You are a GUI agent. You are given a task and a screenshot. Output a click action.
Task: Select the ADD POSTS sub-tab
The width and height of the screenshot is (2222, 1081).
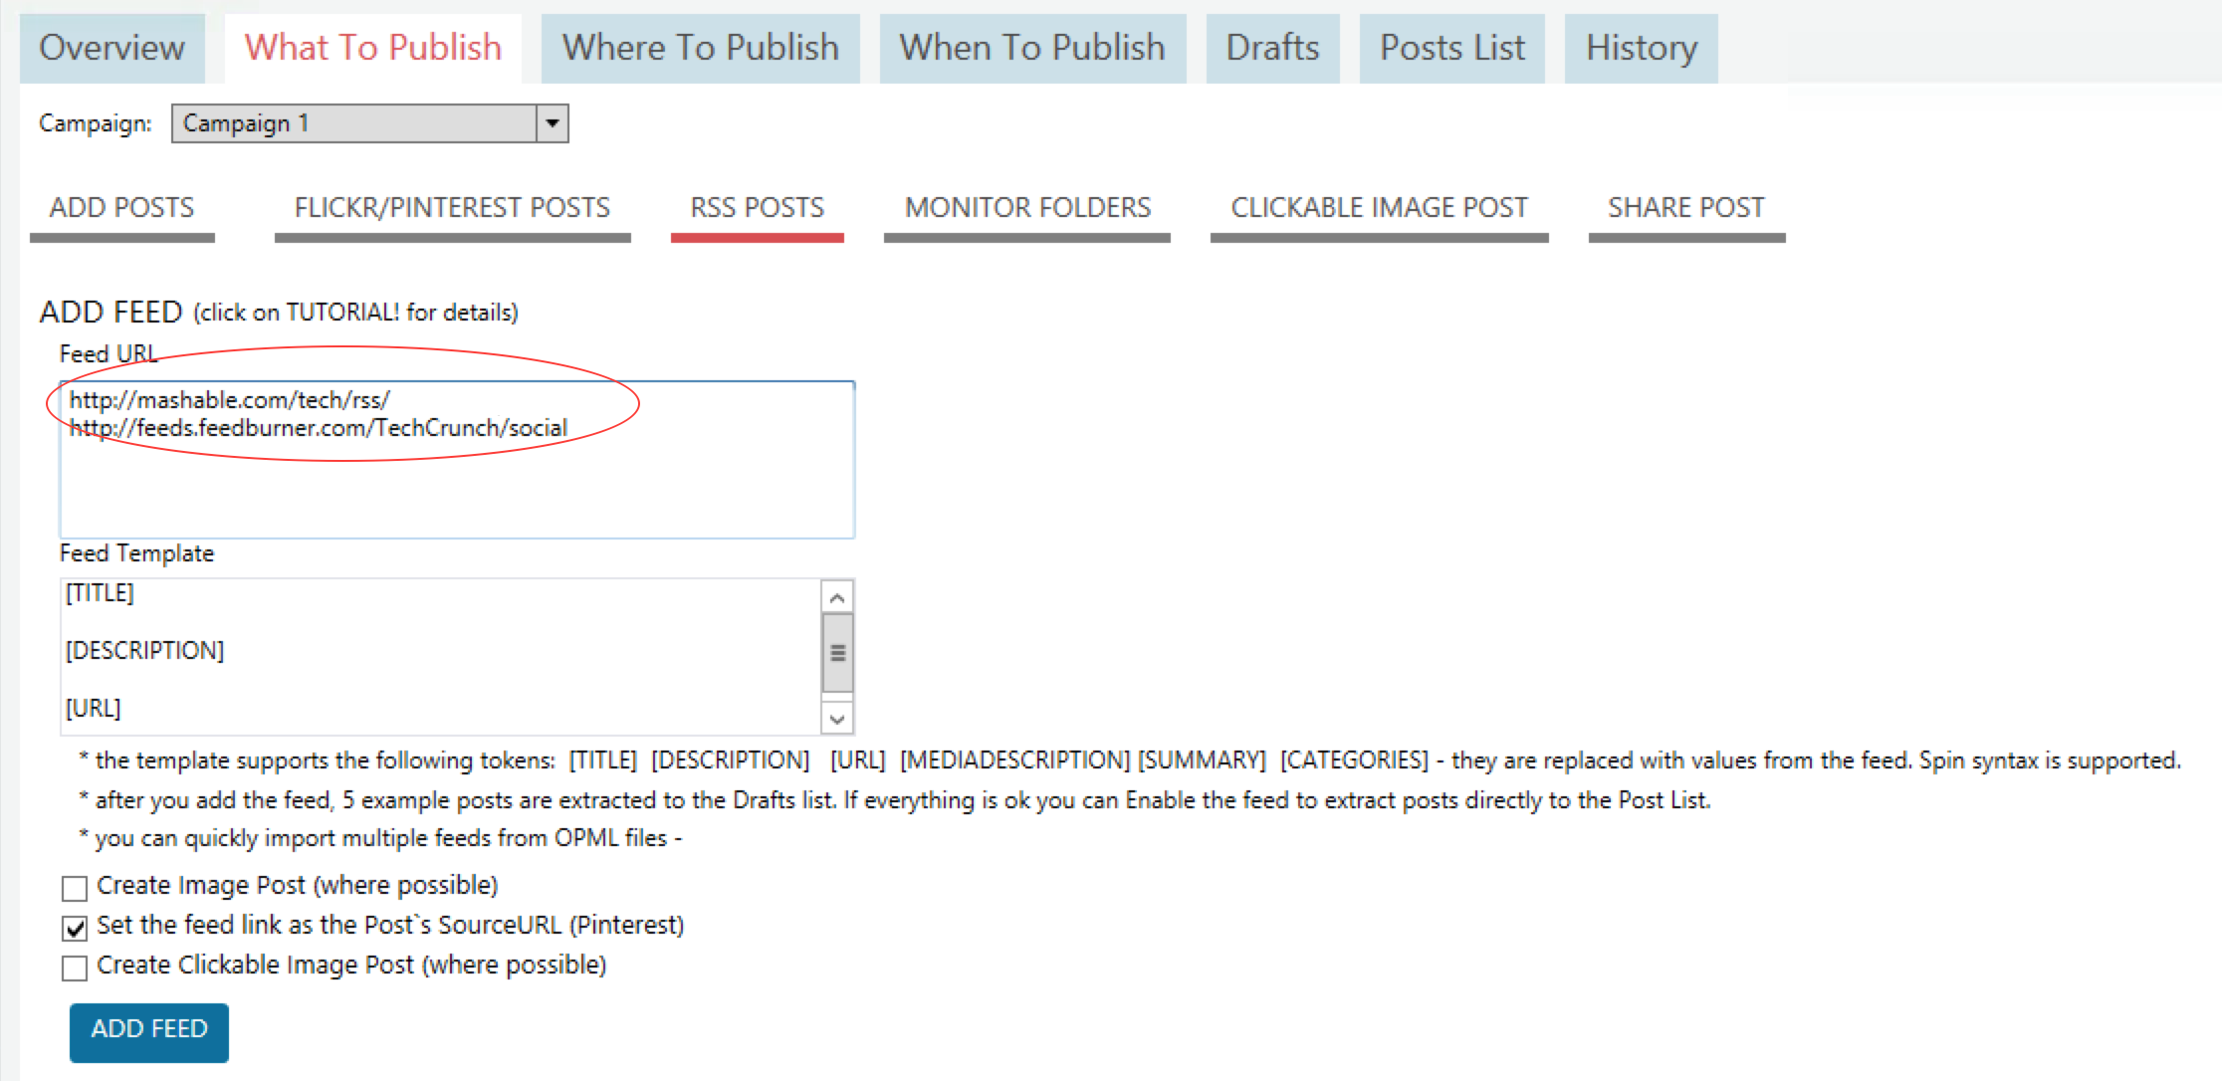(121, 208)
